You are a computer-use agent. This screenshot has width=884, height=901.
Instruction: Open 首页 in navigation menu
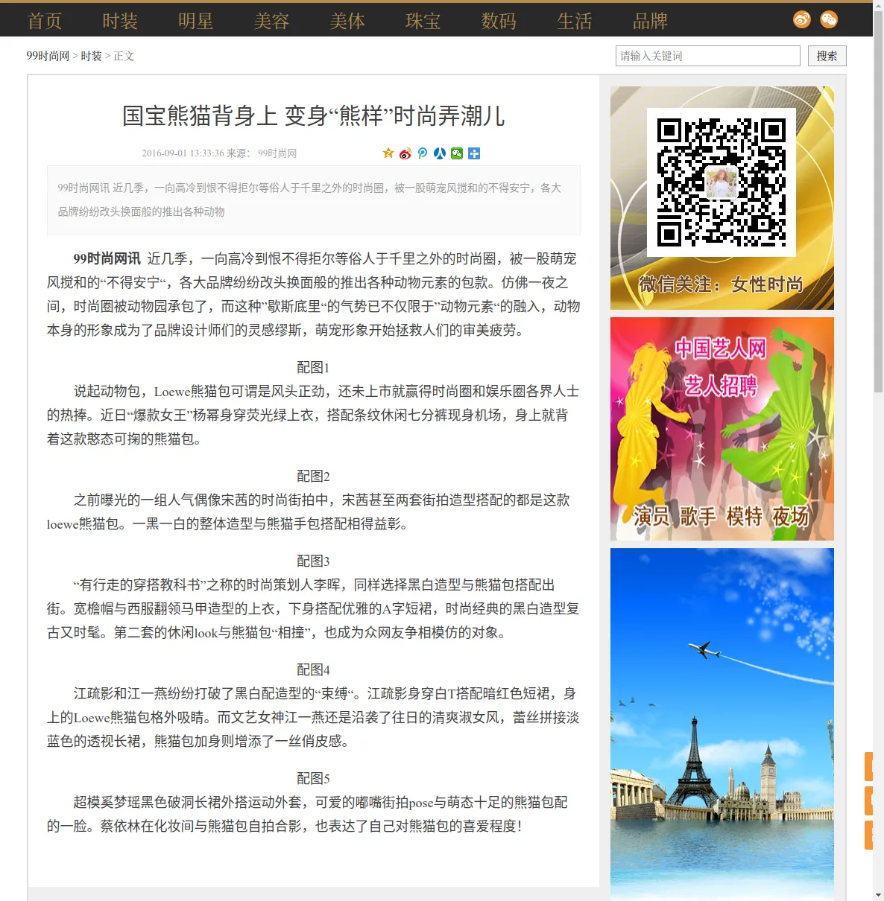[x=45, y=21]
